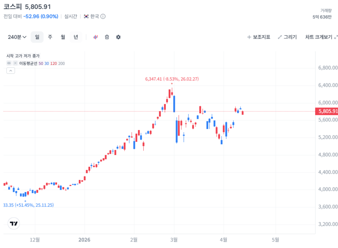Open the 240분 interval dropdown

tap(17, 37)
